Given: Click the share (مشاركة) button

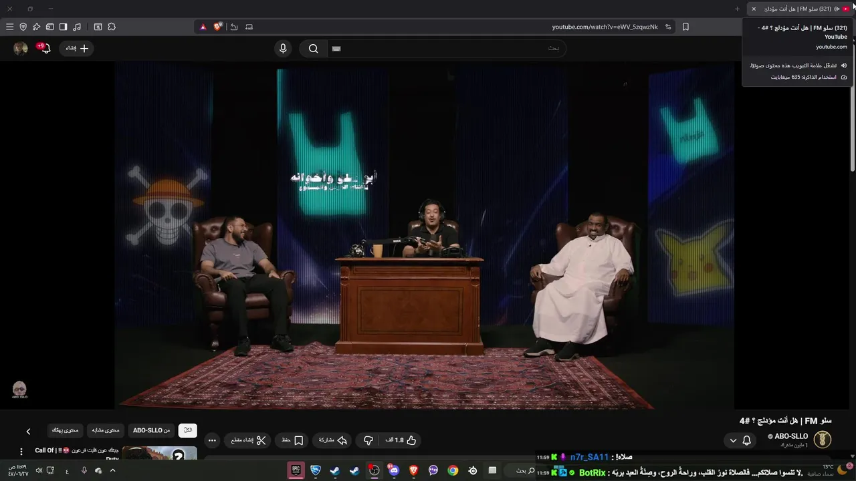Looking at the screenshot, I should (x=332, y=440).
